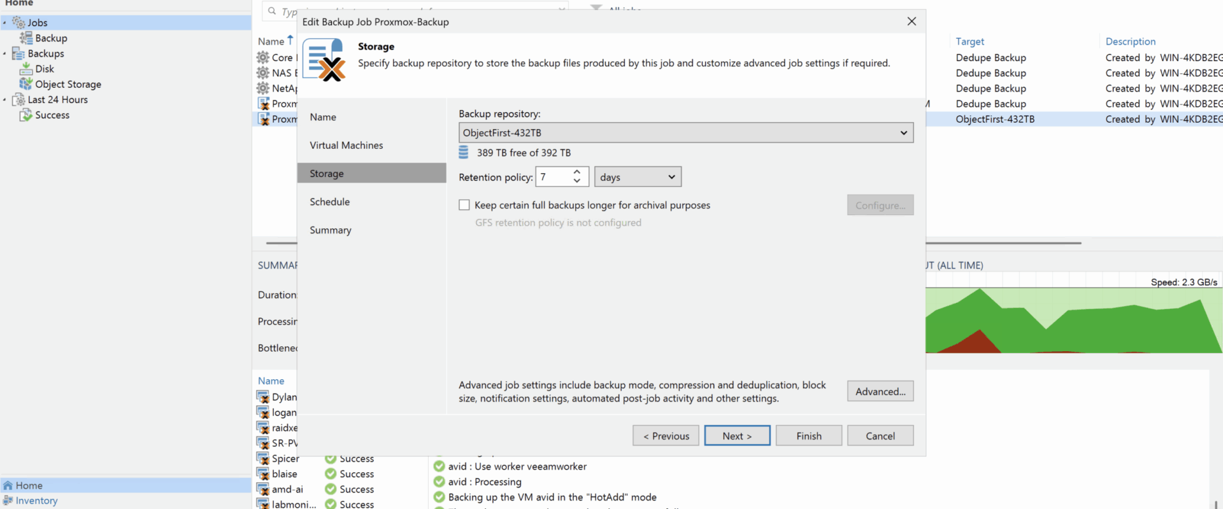The width and height of the screenshot is (1223, 509).
Task: Click the labmoni... VM row
Action: 294,504
